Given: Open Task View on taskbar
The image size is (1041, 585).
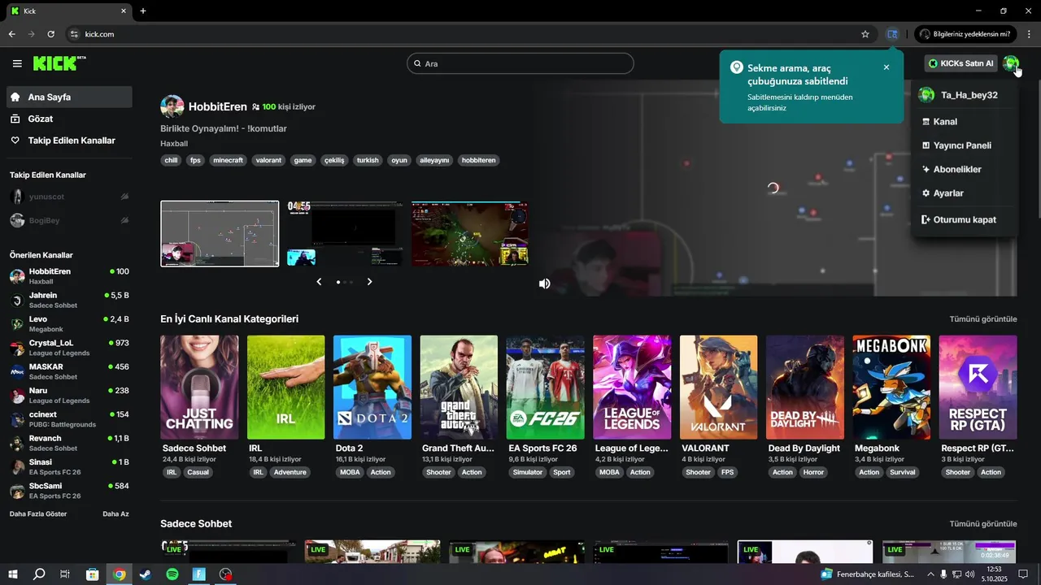Looking at the screenshot, I should click(65, 574).
